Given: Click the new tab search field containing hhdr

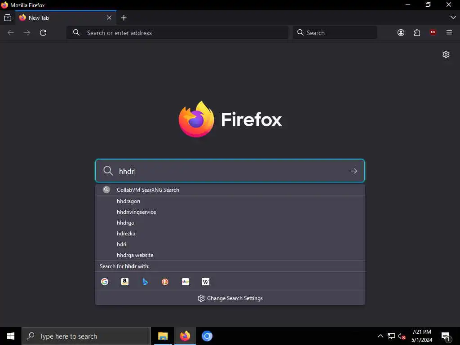Looking at the screenshot, I should click(230, 171).
